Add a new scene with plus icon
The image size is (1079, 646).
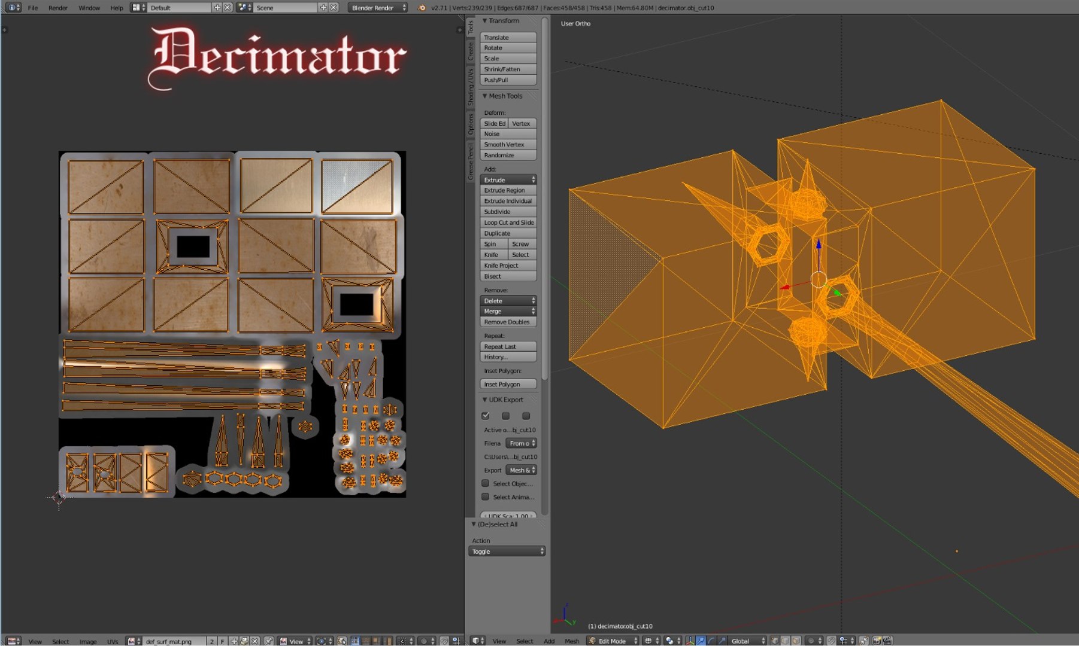pyautogui.click(x=324, y=8)
